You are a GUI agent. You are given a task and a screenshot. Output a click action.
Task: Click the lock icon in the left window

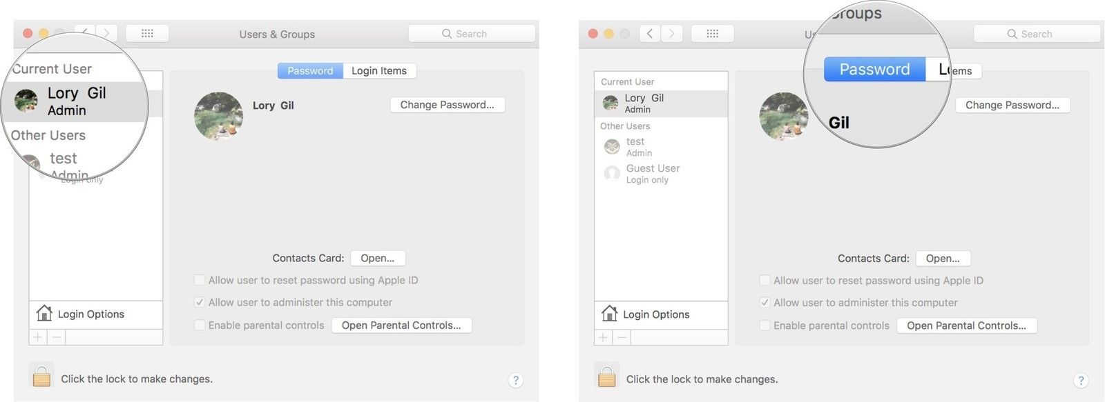41,376
